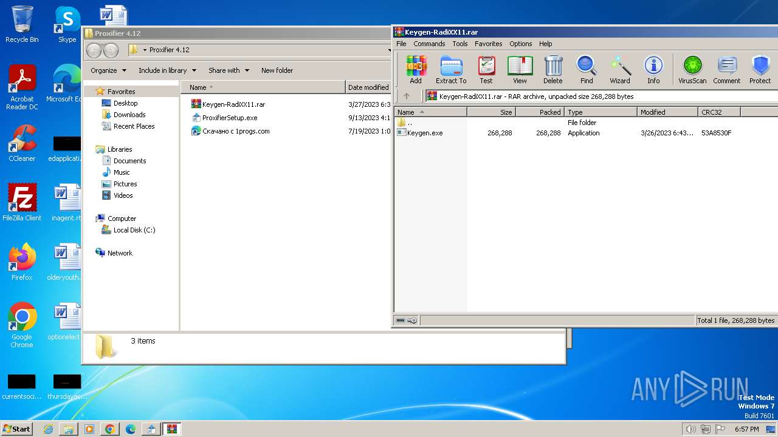Image resolution: width=778 pixels, height=437 pixels.
Task: Sort Explorer files by Name column
Action: pos(263,87)
